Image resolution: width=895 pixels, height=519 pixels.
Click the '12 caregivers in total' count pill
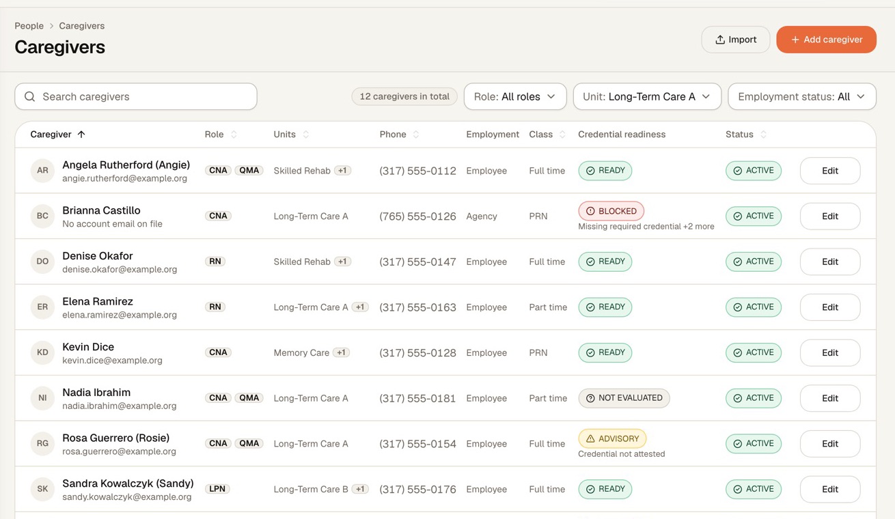pyautogui.click(x=404, y=97)
